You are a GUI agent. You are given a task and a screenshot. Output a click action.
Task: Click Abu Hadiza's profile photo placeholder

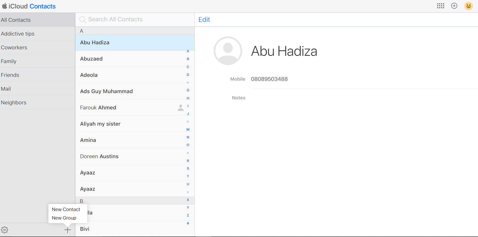(228, 51)
